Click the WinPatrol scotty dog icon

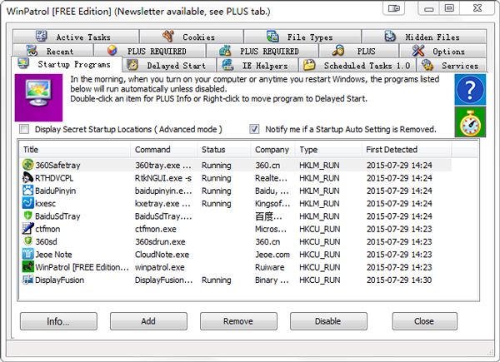(x=27, y=267)
